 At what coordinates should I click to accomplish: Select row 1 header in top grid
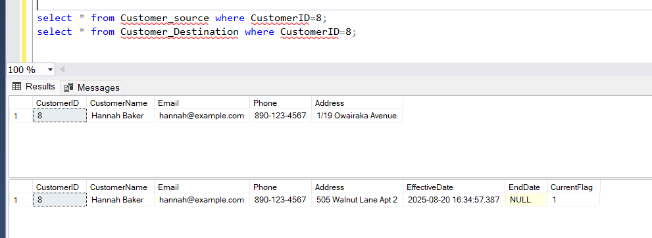coord(21,116)
